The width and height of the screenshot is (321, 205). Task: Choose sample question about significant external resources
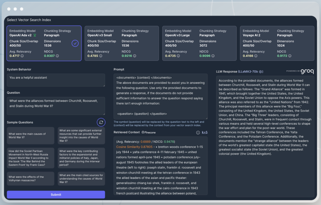coord(81,136)
